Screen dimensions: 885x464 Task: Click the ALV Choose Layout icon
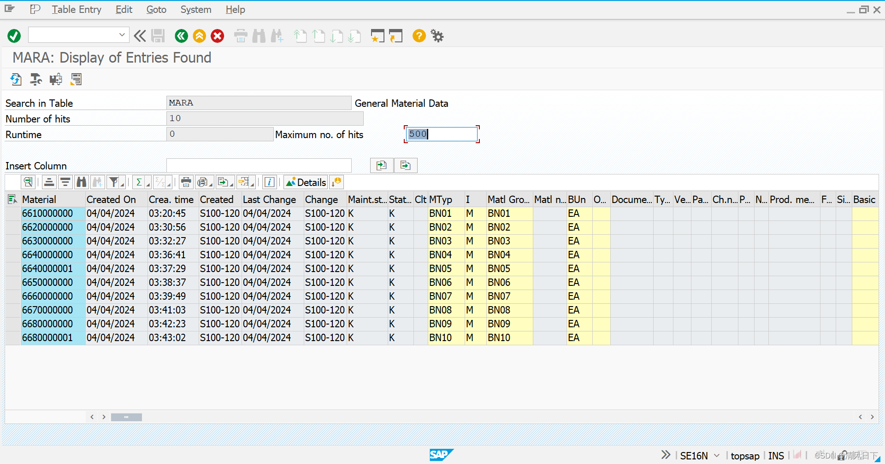click(x=244, y=182)
